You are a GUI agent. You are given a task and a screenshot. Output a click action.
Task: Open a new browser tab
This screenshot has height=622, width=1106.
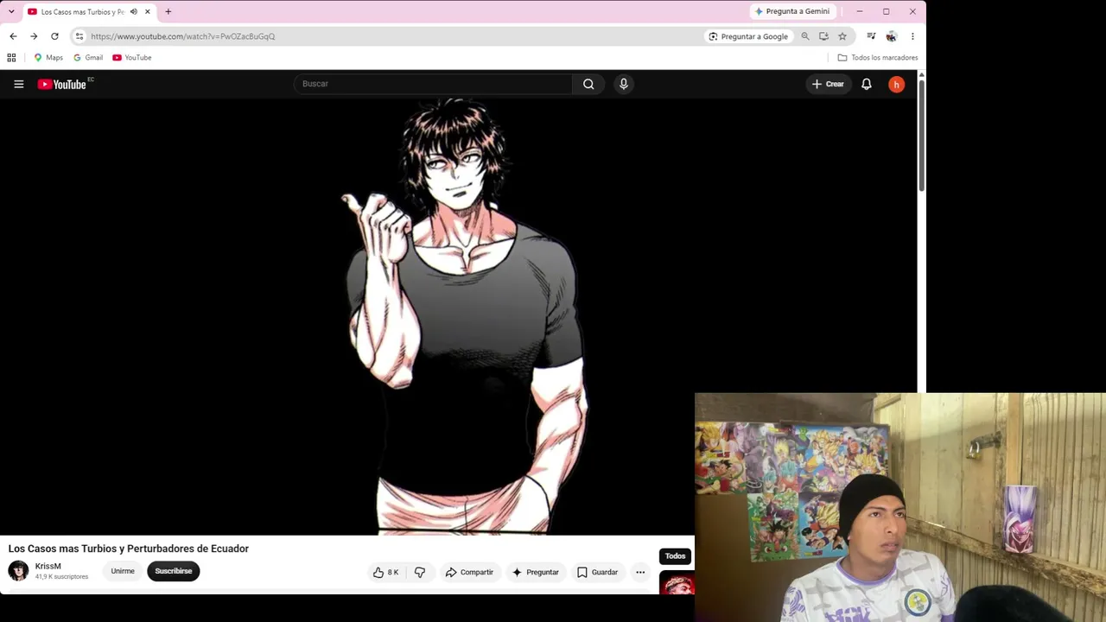tap(168, 12)
